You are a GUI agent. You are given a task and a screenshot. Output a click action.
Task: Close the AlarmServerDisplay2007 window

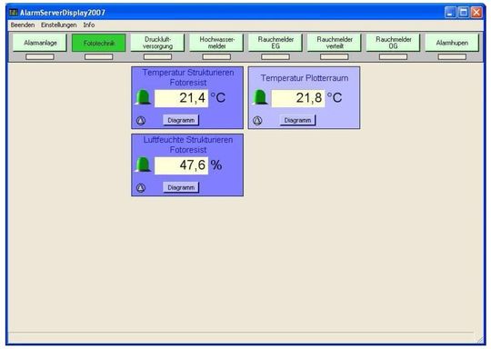click(x=477, y=13)
